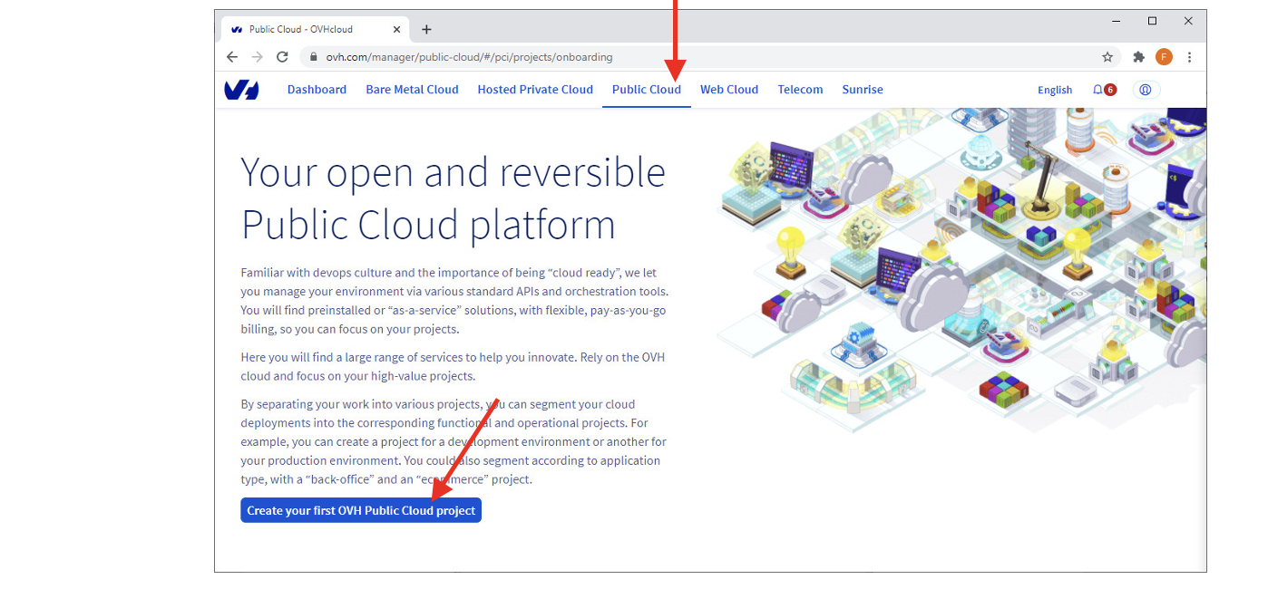
Task: Bookmark this page with star icon
Action: pyautogui.click(x=1107, y=57)
